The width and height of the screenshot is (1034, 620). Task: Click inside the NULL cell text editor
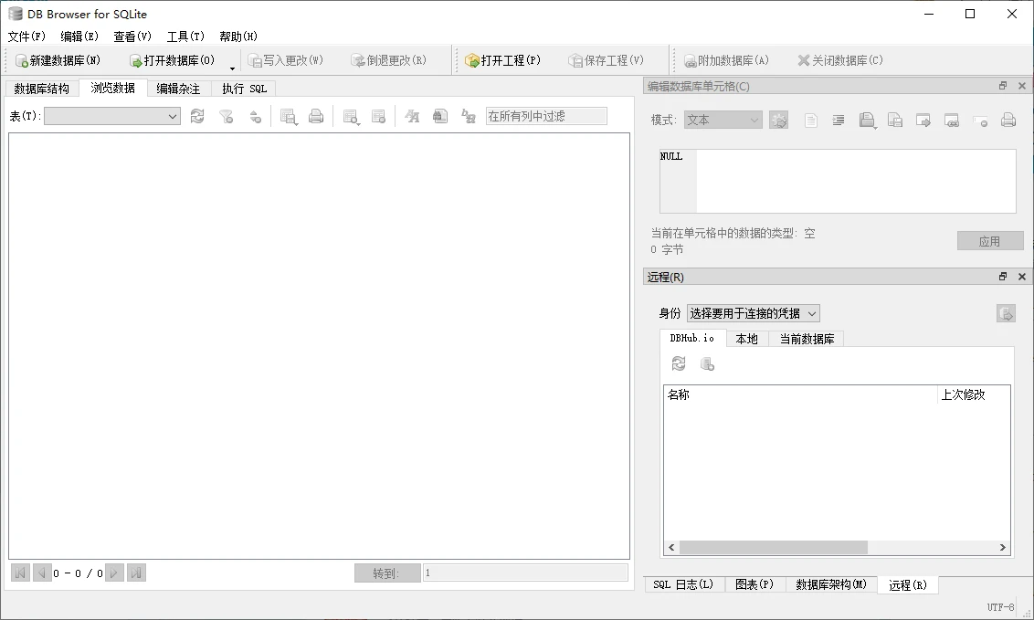(x=838, y=181)
